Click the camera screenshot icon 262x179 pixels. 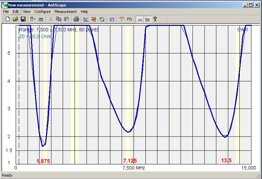coord(41,19)
